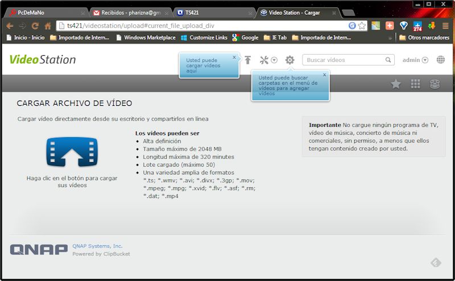Viewport: 455px width, 281px height.
Task: Open QNAP Systems, Inc. link
Action: pos(97,246)
